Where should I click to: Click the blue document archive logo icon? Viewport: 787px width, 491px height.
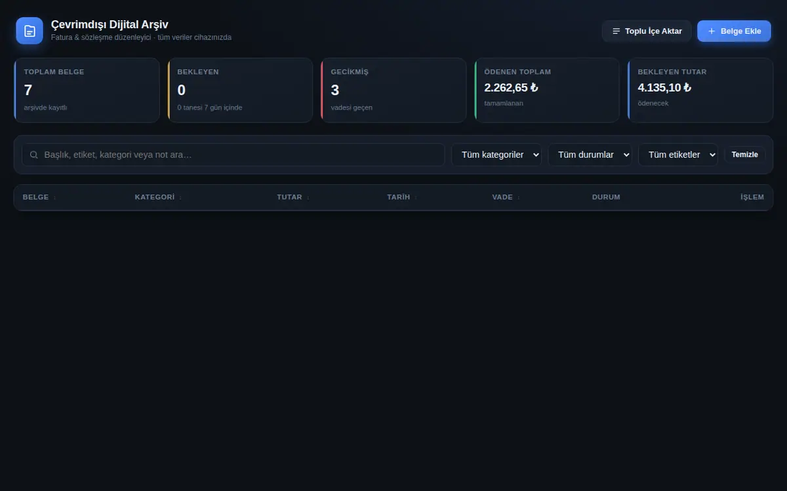(30, 31)
